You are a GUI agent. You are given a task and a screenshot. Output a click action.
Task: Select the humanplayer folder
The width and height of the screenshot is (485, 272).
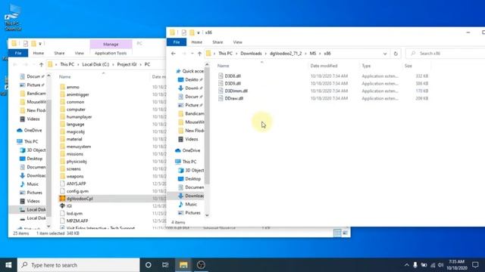pyautogui.click(x=76, y=117)
